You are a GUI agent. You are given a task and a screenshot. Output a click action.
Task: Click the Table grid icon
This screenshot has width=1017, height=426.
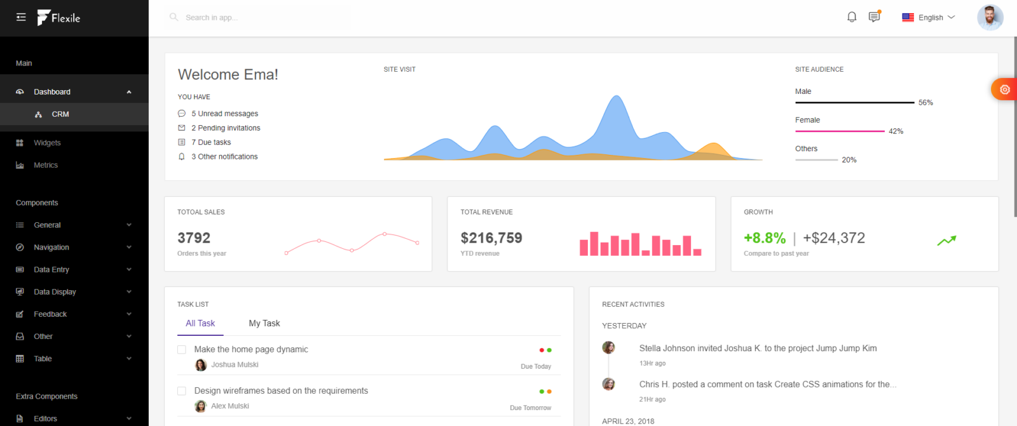click(x=20, y=359)
